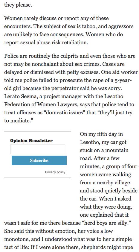The width and height of the screenshot is (139, 252).
Task: Click the line "women came walking"
Action: pyautogui.click(x=106, y=174)
